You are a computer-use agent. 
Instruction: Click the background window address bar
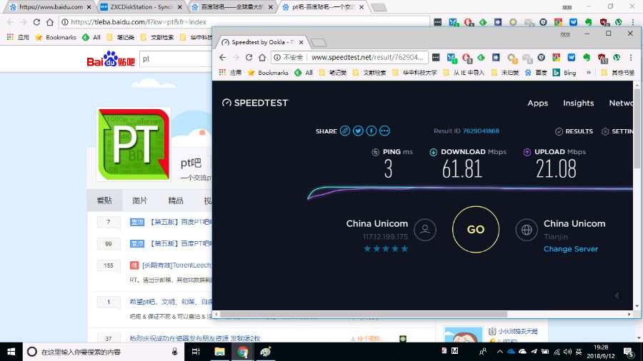pyautogui.click(x=246, y=22)
